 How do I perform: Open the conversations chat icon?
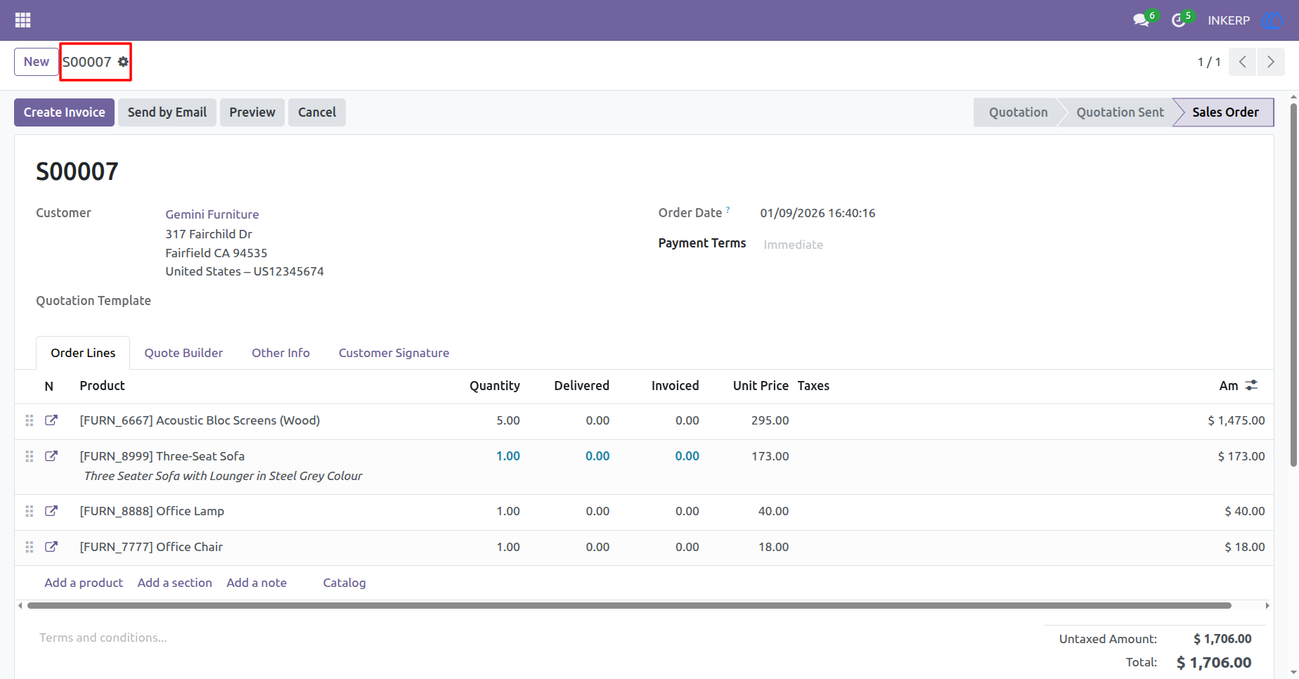pos(1142,20)
